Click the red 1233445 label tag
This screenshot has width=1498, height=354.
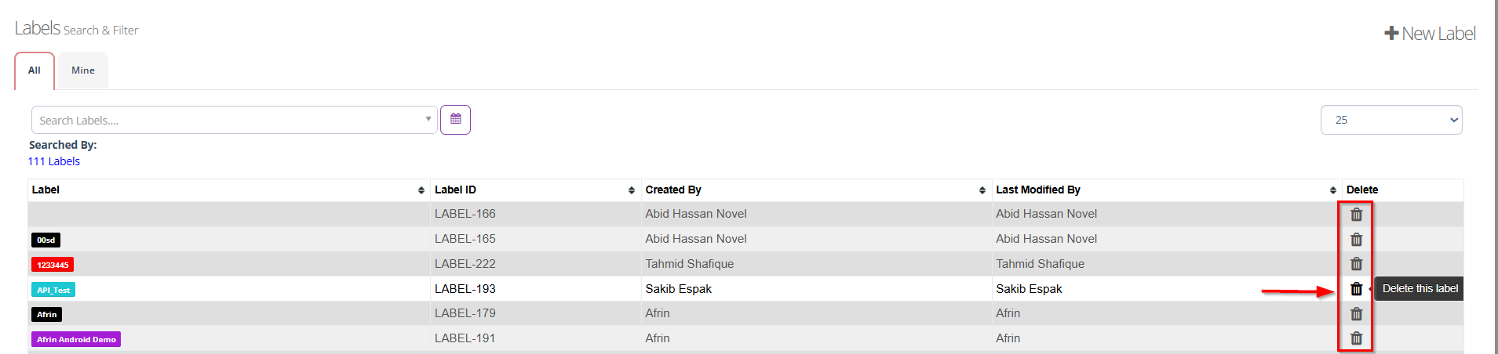click(x=53, y=265)
